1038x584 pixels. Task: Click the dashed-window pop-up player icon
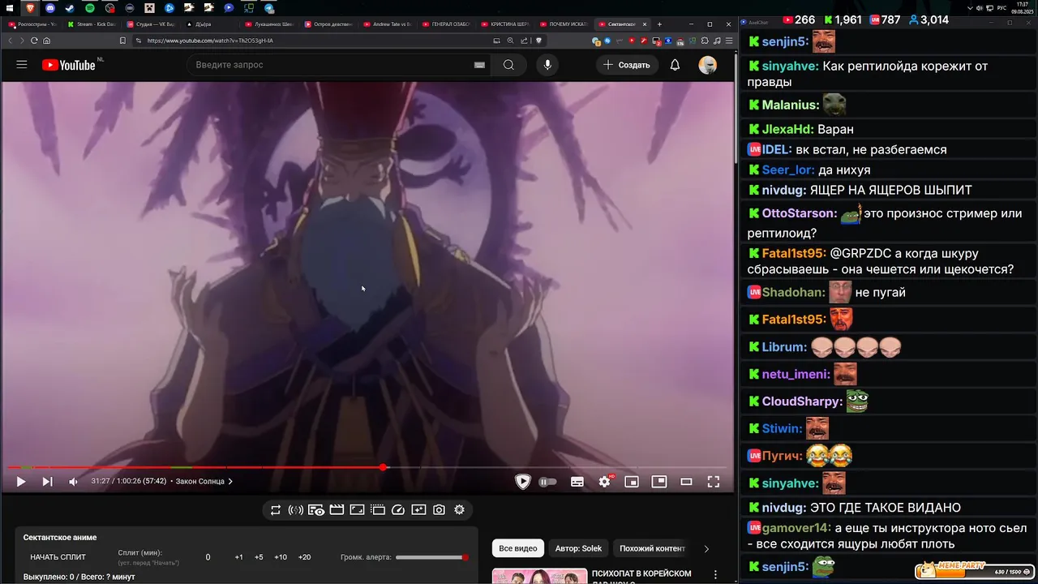pos(378,510)
